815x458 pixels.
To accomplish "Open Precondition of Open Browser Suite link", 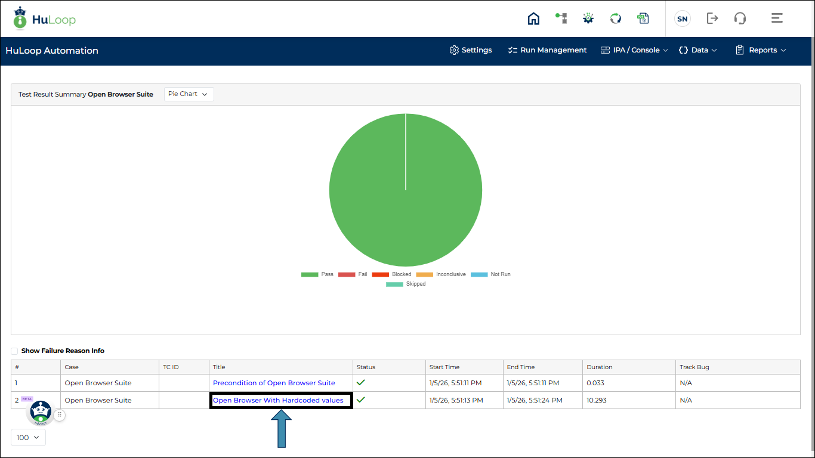I will [x=274, y=383].
